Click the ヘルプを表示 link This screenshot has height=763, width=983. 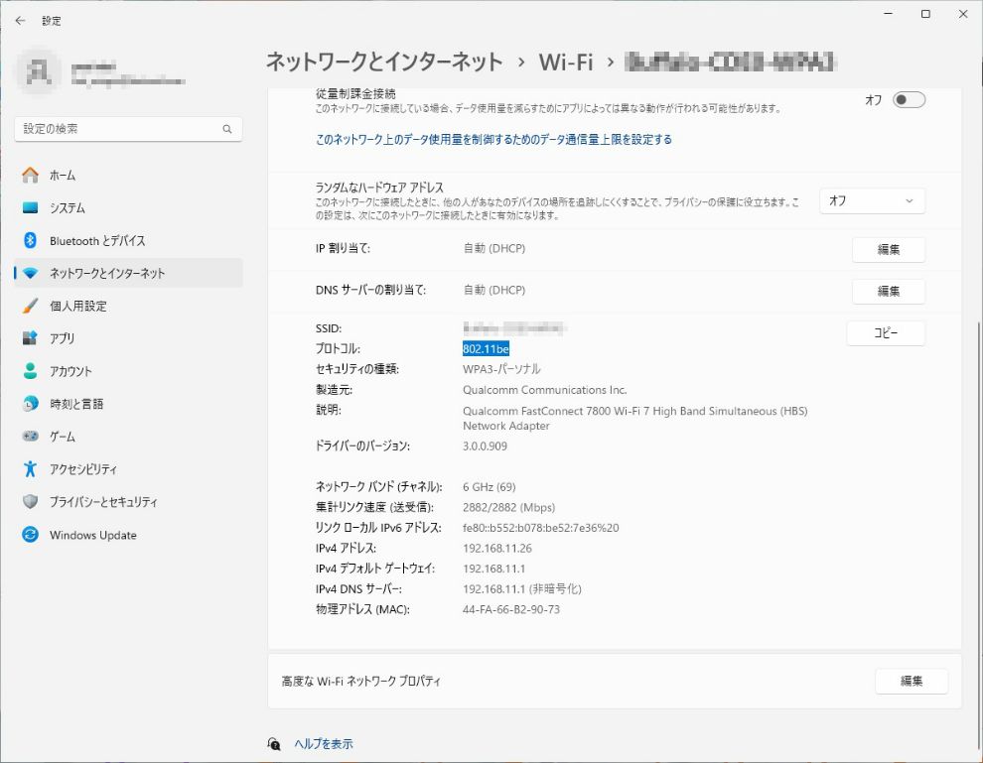point(323,744)
